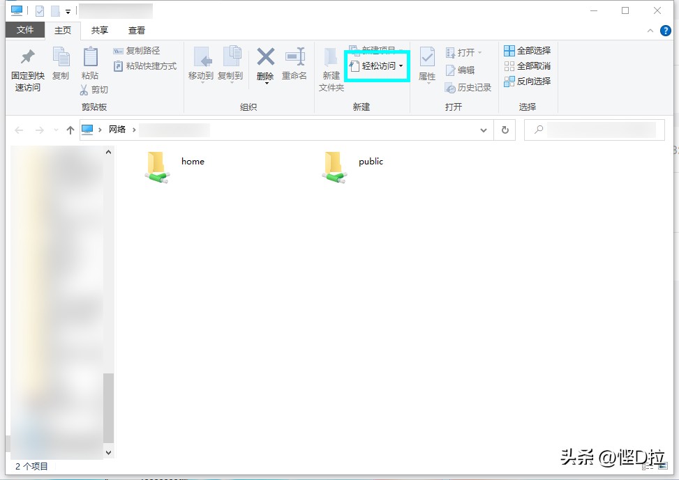
Task: Open the recent locations dropdown arrow
Action: coord(56,130)
